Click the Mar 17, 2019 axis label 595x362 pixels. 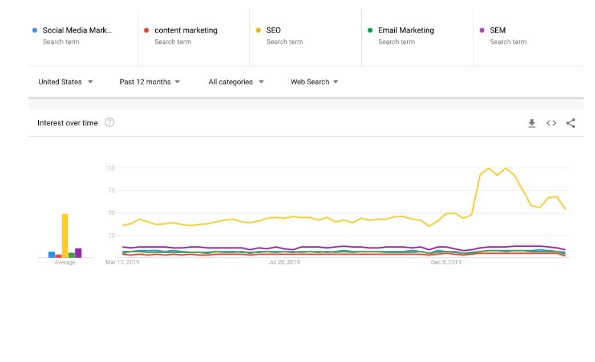[x=122, y=262]
